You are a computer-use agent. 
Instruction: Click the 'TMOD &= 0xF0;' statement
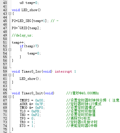tap(32, 108)
